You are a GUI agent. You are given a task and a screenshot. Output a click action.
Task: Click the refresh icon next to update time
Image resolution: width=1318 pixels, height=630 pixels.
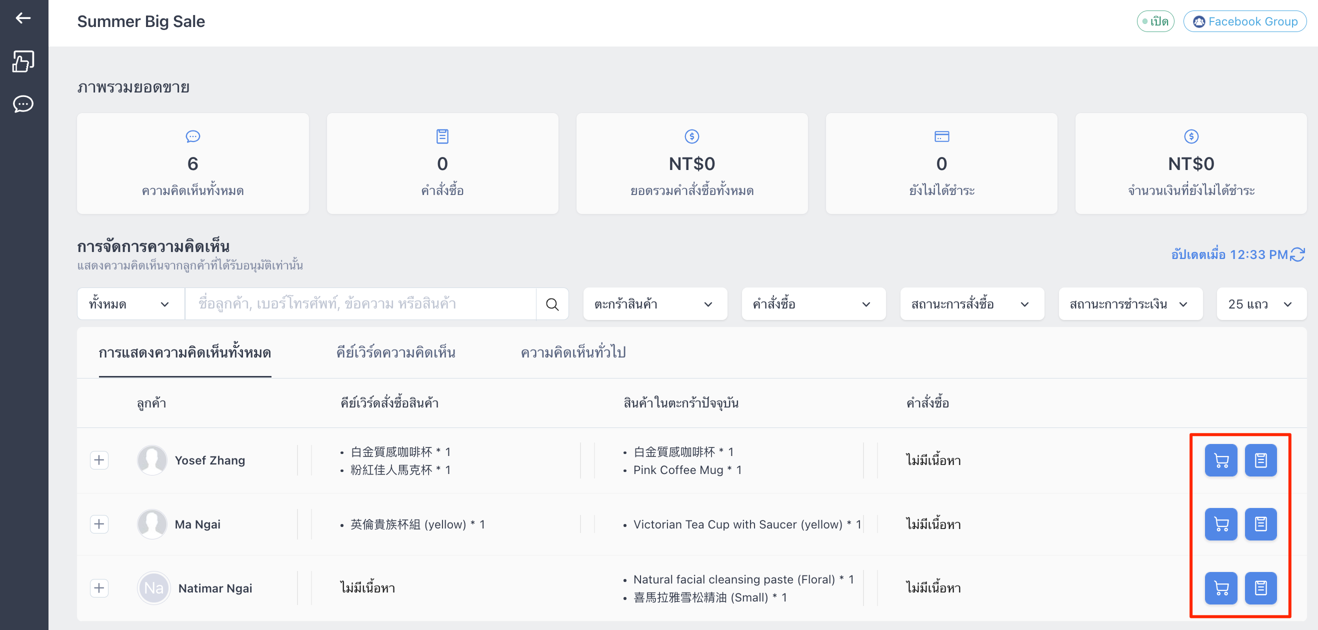point(1297,254)
